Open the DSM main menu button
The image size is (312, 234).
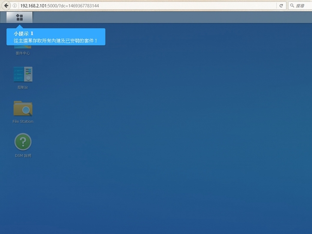(19, 17)
